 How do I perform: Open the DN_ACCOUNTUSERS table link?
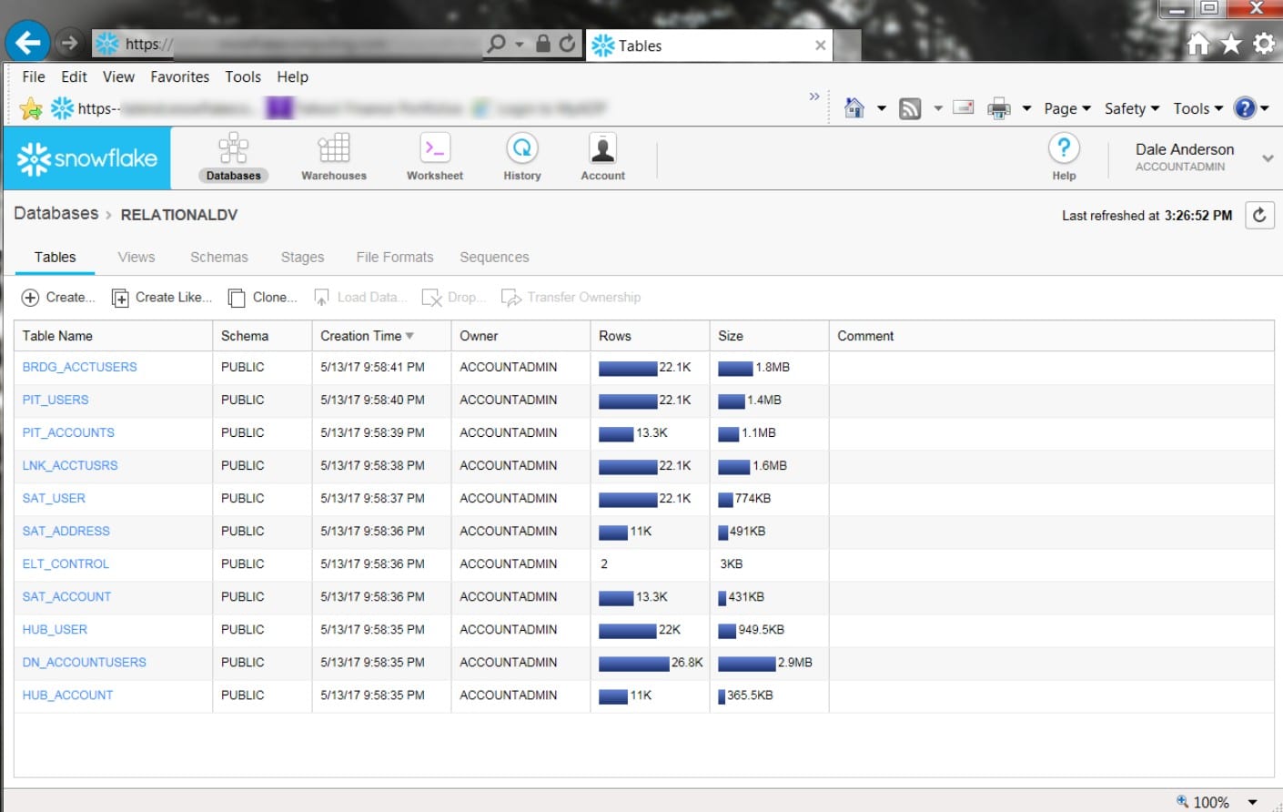84,663
